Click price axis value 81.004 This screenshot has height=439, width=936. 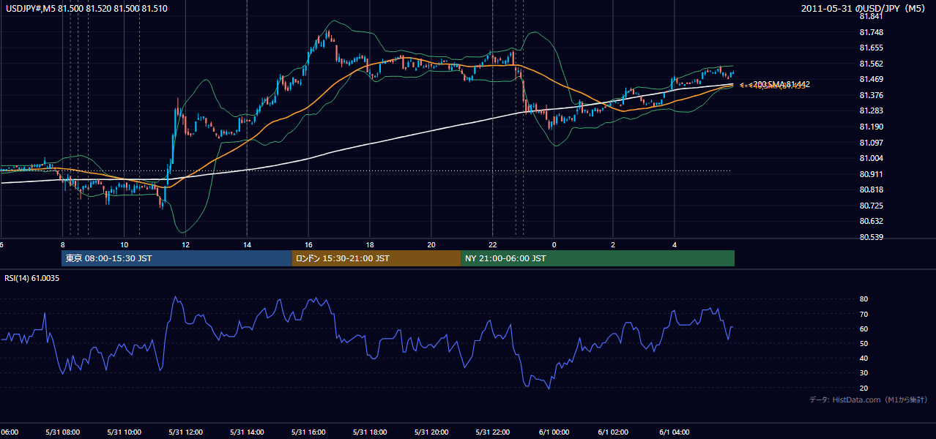pyautogui.click(x=870, y=158)
